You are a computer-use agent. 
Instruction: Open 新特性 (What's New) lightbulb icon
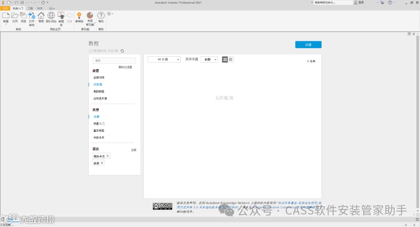click(x=79, y=16)
